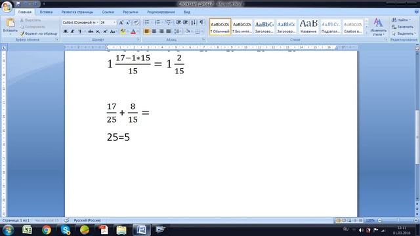Apply the Обычный style
Screen dimensions: 420x236
220,27
